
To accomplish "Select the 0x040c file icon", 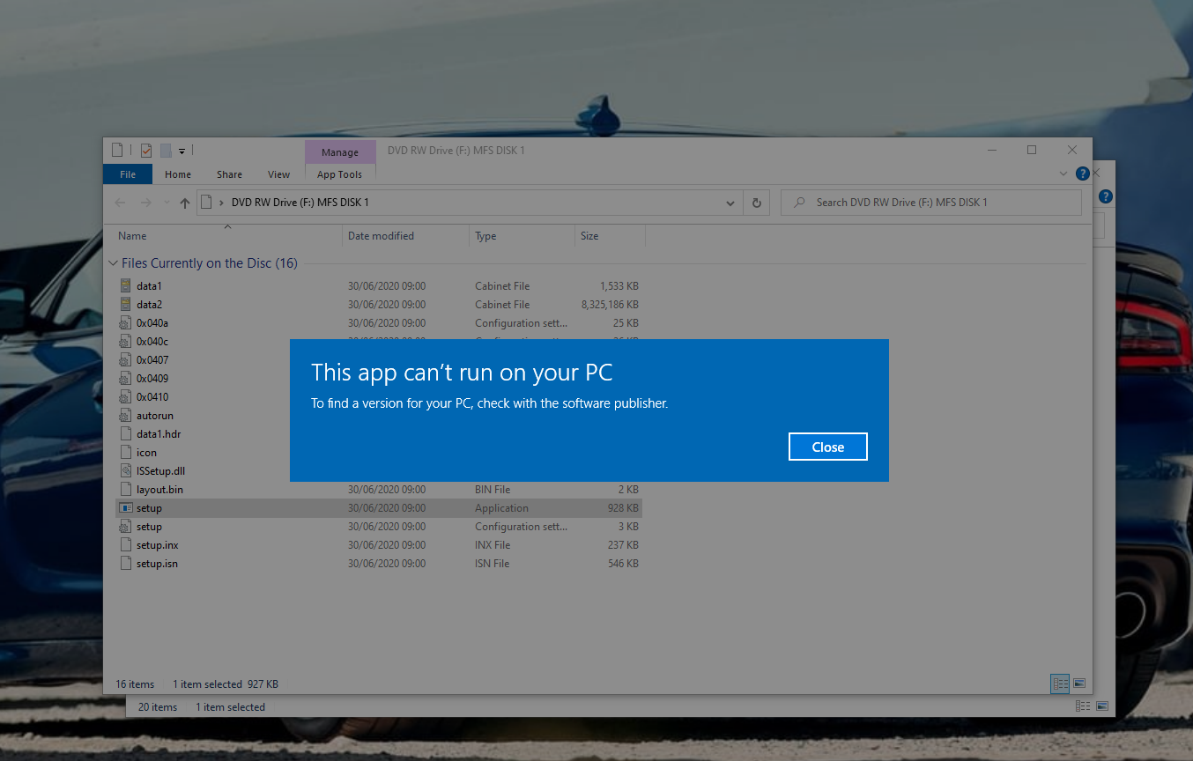I will click(125, 342).
